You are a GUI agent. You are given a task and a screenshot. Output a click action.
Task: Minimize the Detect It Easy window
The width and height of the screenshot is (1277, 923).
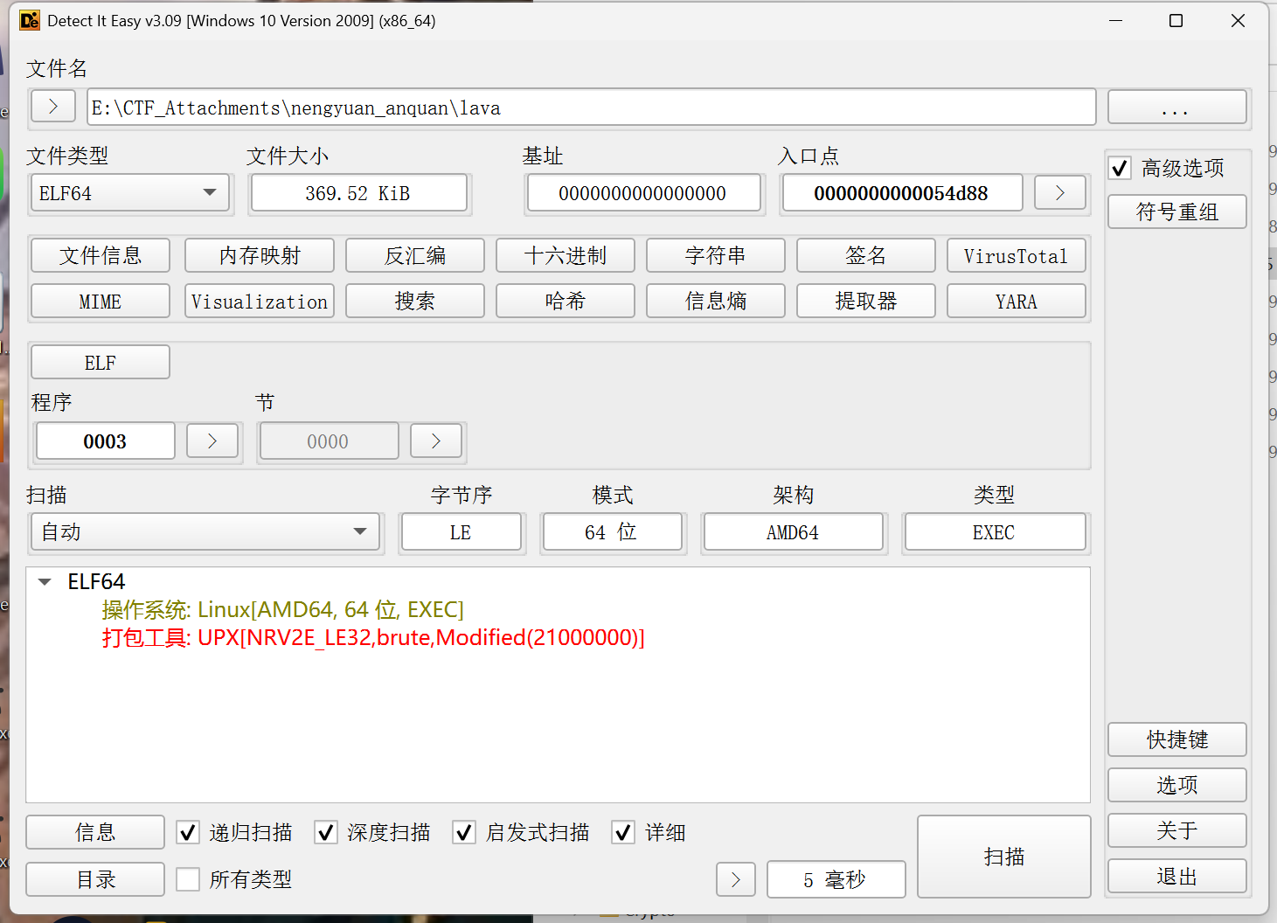click(1115, 20)
